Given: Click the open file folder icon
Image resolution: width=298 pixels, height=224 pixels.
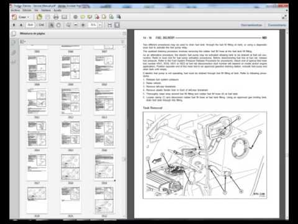Looking at the screenshot, I should coord(39,17).
